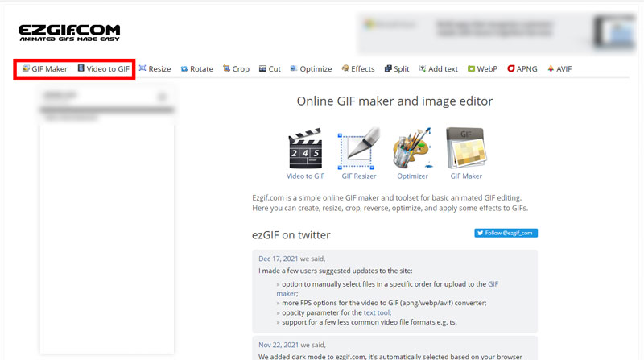Choose the Cut menu item

click(270, 69)
